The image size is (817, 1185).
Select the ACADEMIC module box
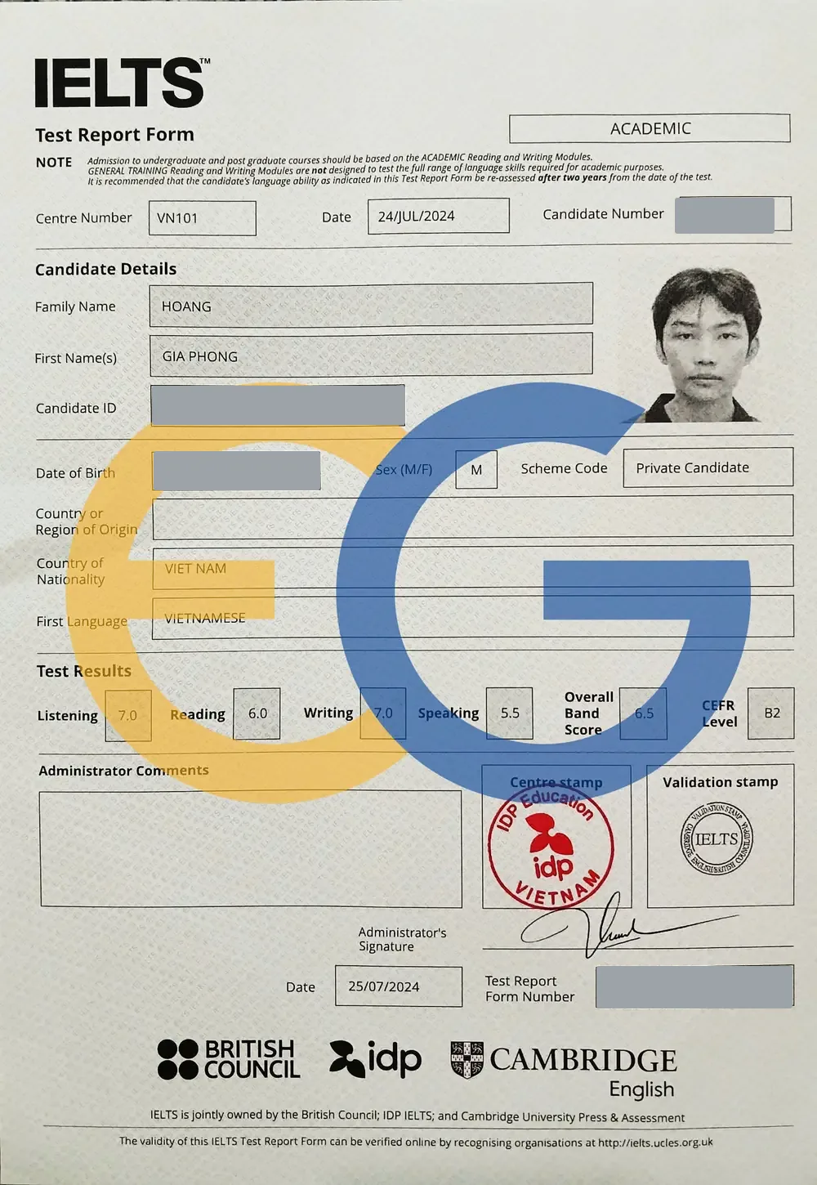click(650, 128)
